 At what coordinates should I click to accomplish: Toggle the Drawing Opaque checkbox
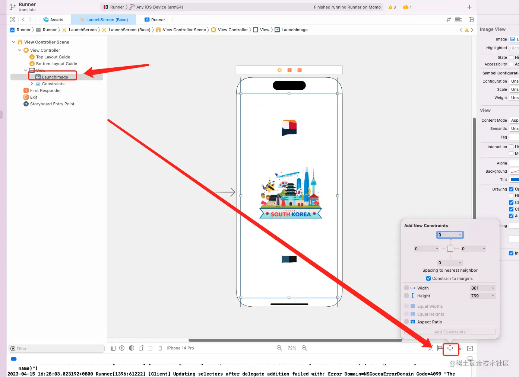(x=511, y=189)
